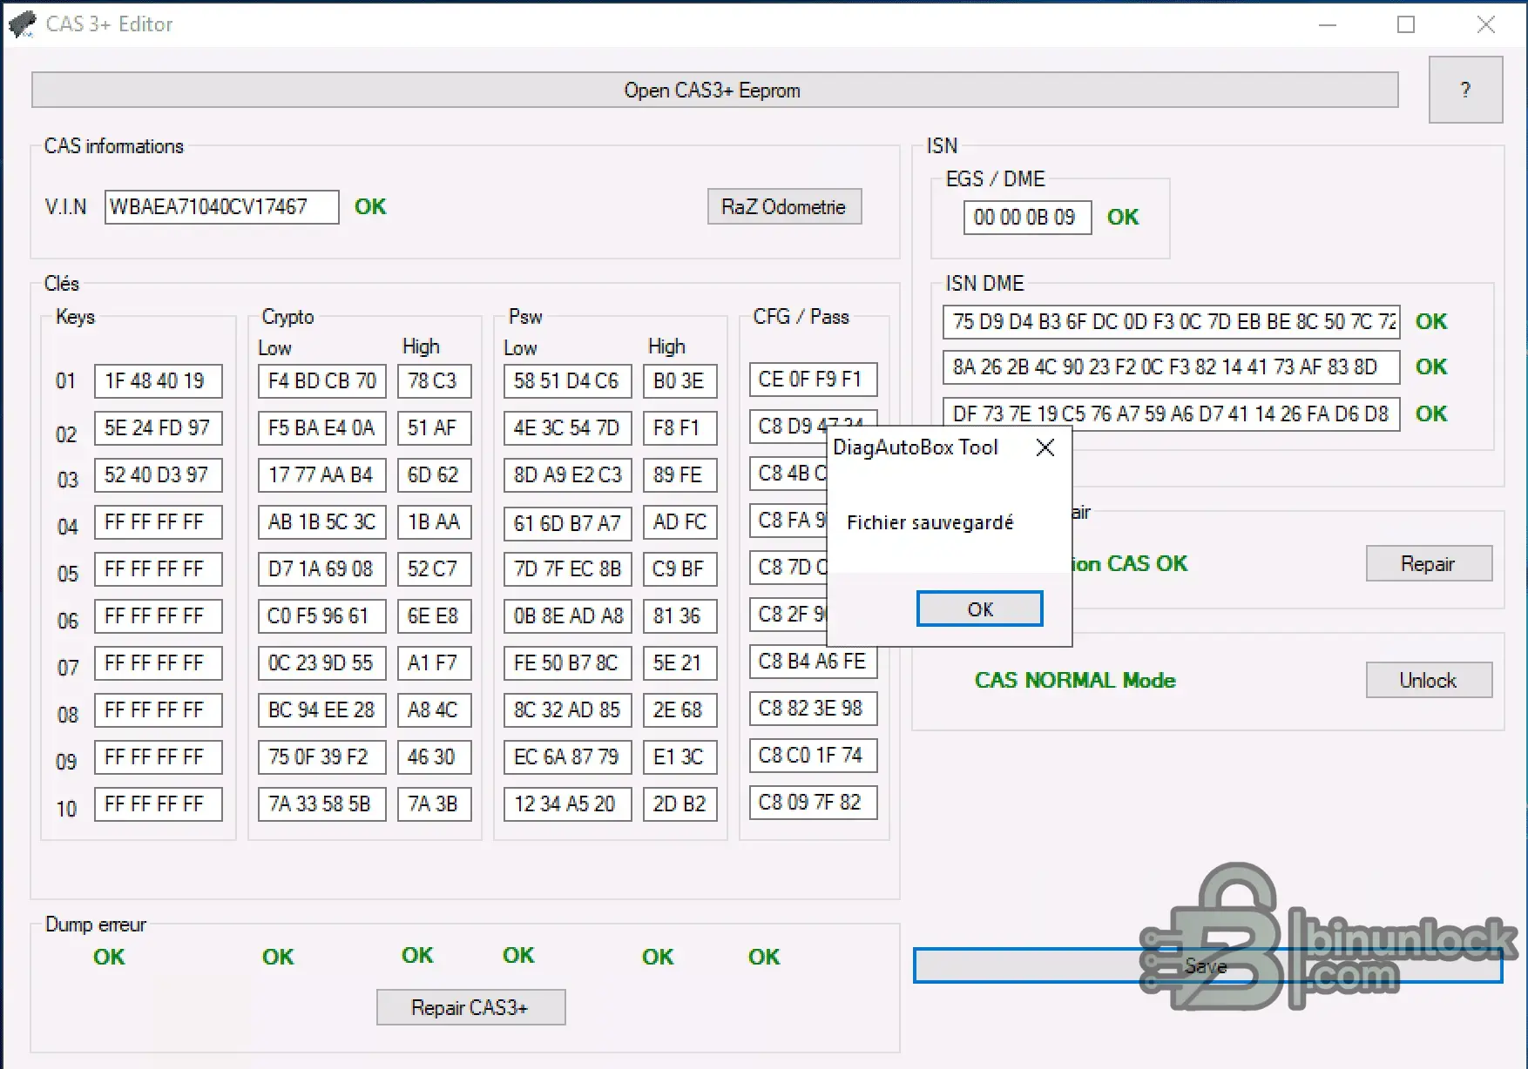Click the RaZ Odometrie button
Image resolution: width=1528 pixels, height=1069 pixels.
pos(784,207)
